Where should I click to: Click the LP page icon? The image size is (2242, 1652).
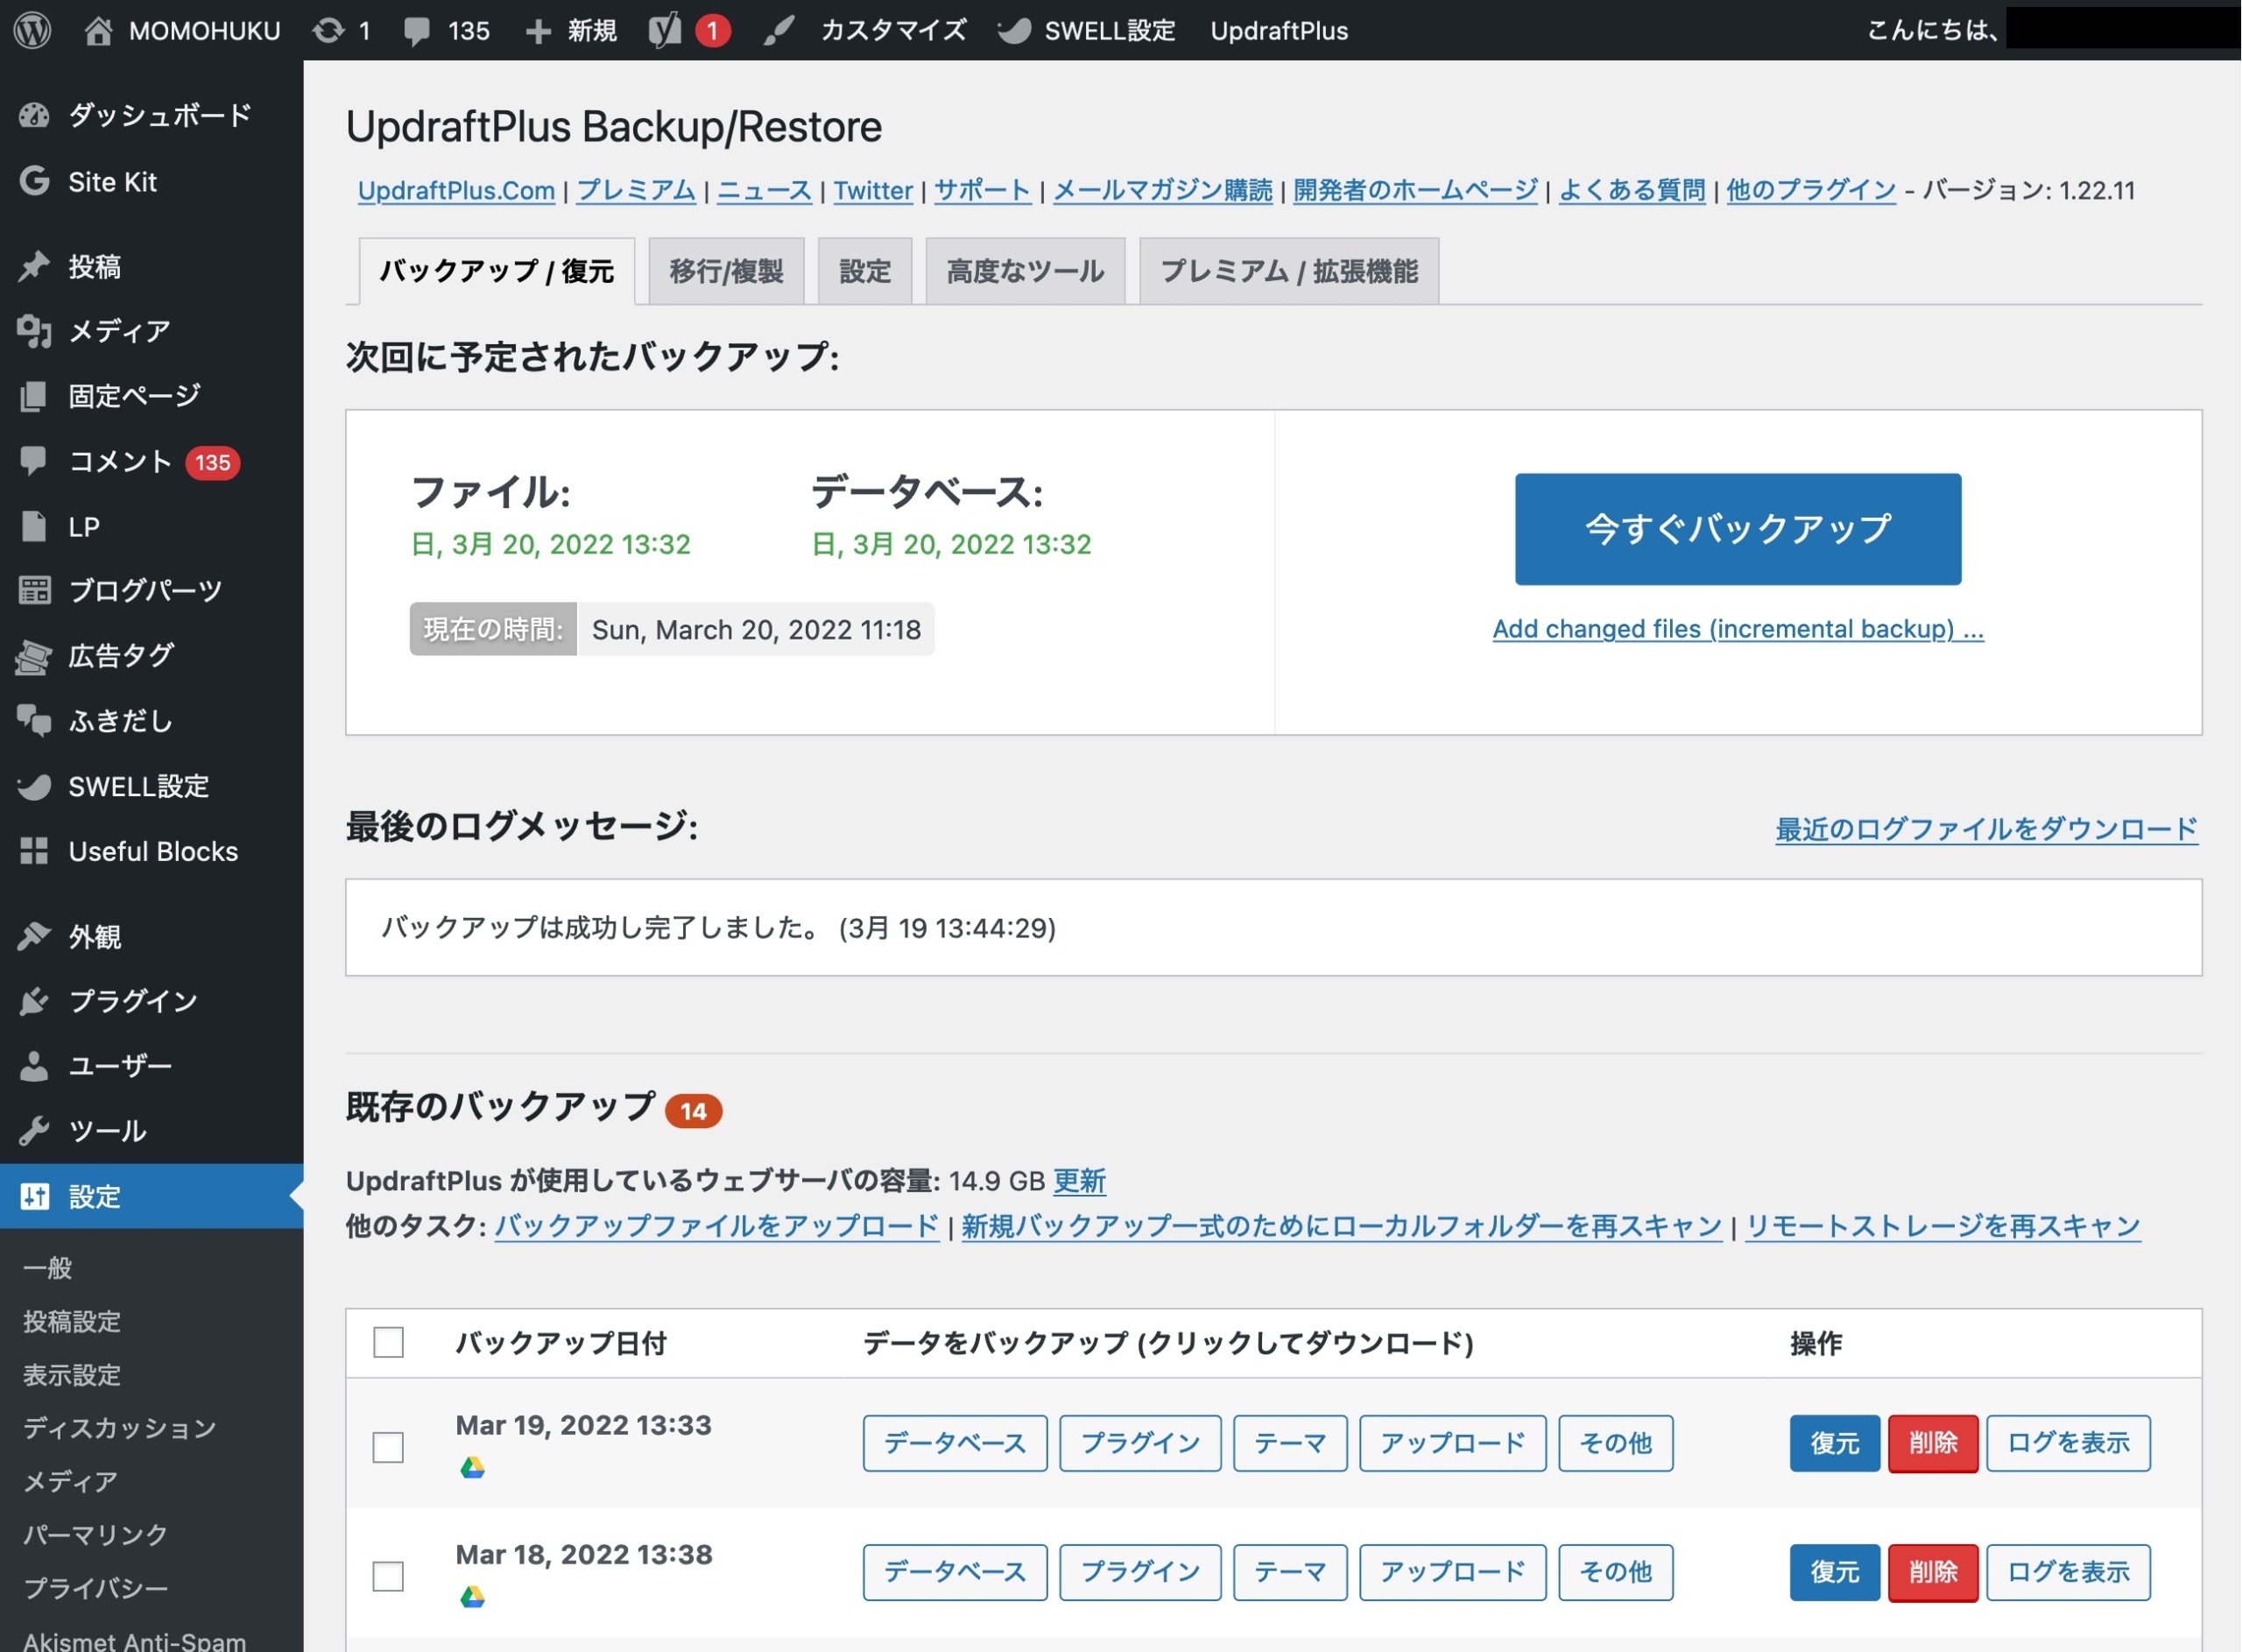(x=34, y=526)
